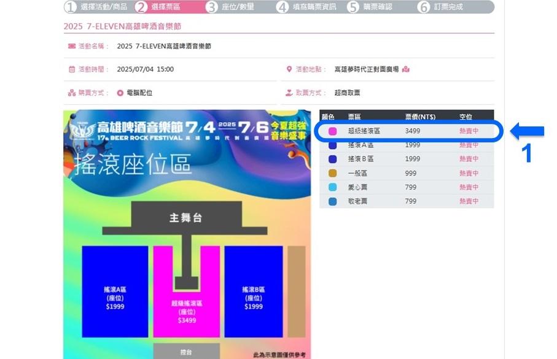Click the light blue swatch for 愛心票

tap(332, 187)
